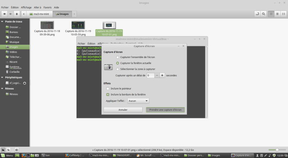The image size is (288, 158).
Task: Click ma3-mv-mint breadcrumb button
Action: [x=40, y=14]
